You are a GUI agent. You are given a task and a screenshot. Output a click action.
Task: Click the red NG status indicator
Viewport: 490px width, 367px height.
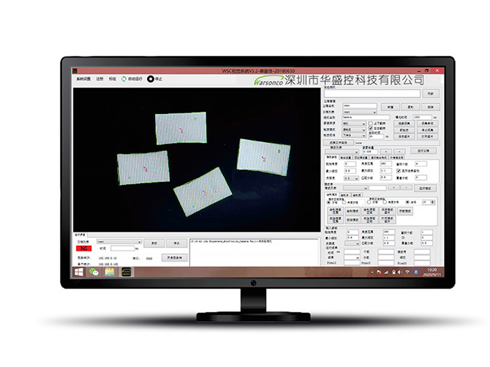[84, 249]
